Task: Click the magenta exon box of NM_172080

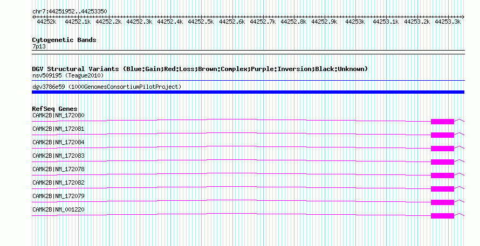Action: coord(442,122)
